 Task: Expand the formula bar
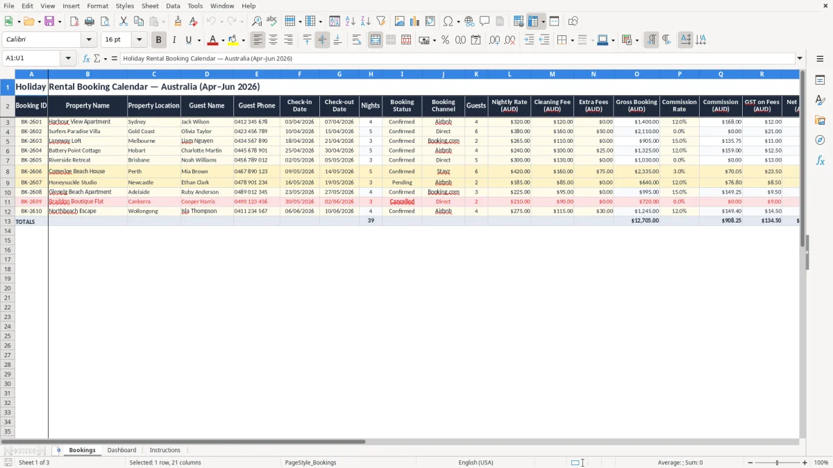(800, 58)
